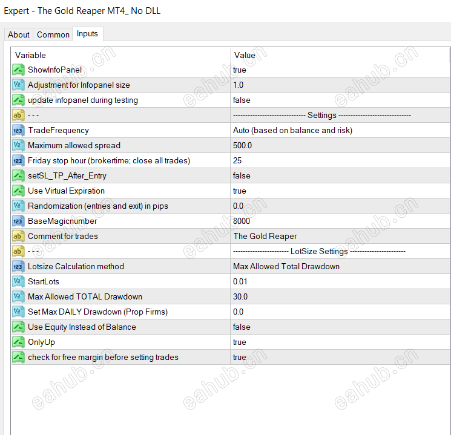
Task: Select the Inputs tab
Action: pos(87,34)
